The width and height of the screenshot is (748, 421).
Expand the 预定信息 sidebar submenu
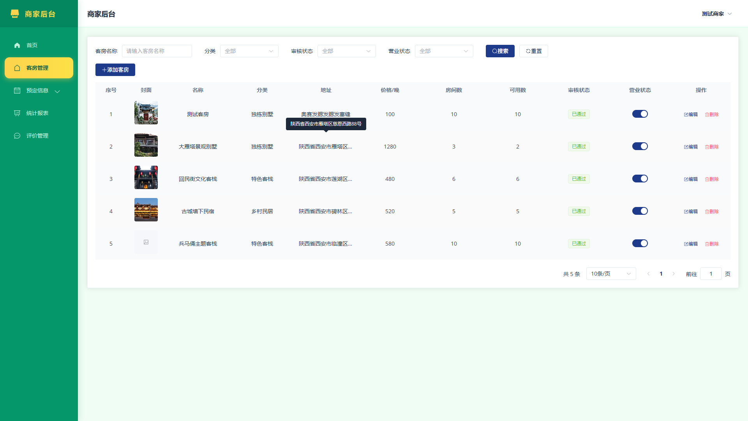39,90
